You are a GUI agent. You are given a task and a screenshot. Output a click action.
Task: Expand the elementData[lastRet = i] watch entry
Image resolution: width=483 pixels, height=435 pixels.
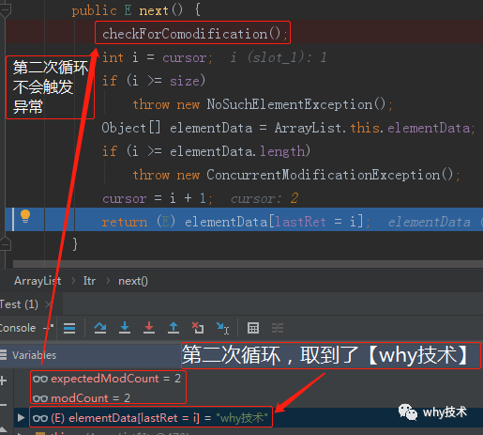click(x=21, y=417)
